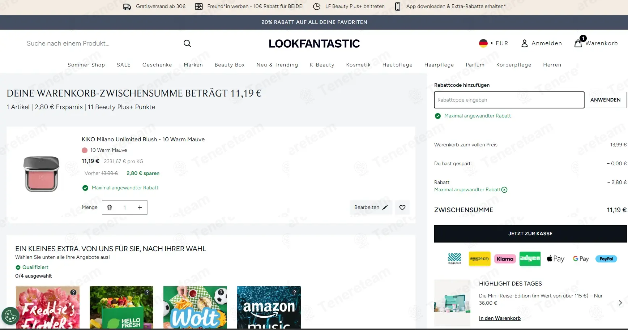Image resolution: width=628 pixels, height=330 pixels.
Task: Remove item with the trash icon
Action: [x=110, y=207]
